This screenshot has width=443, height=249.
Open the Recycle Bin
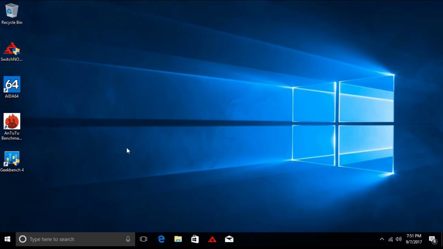[x=11, y=11]
